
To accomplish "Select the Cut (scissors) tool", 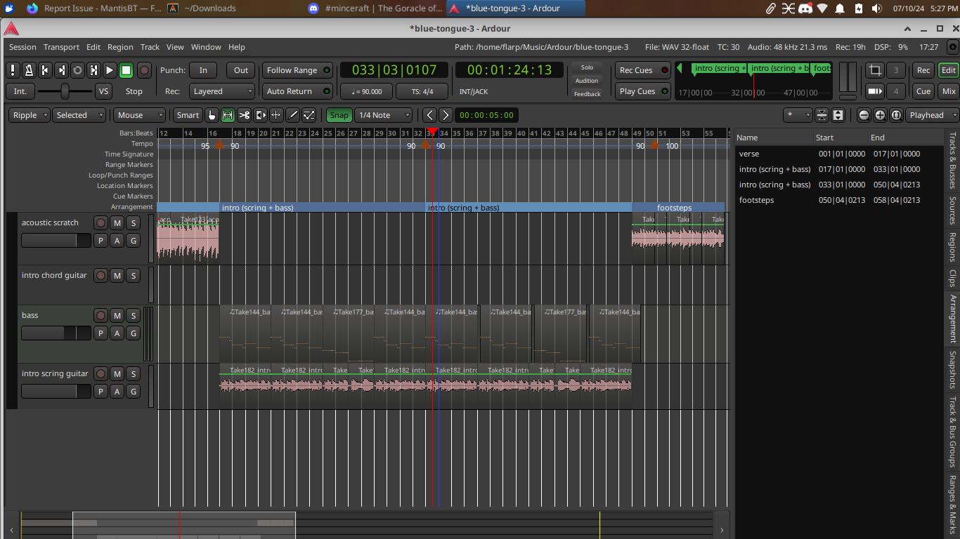I will [244, 115].
